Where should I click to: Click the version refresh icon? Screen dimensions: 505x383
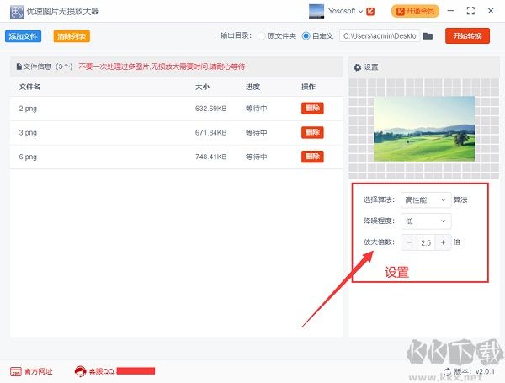click(x=447, y=372)
